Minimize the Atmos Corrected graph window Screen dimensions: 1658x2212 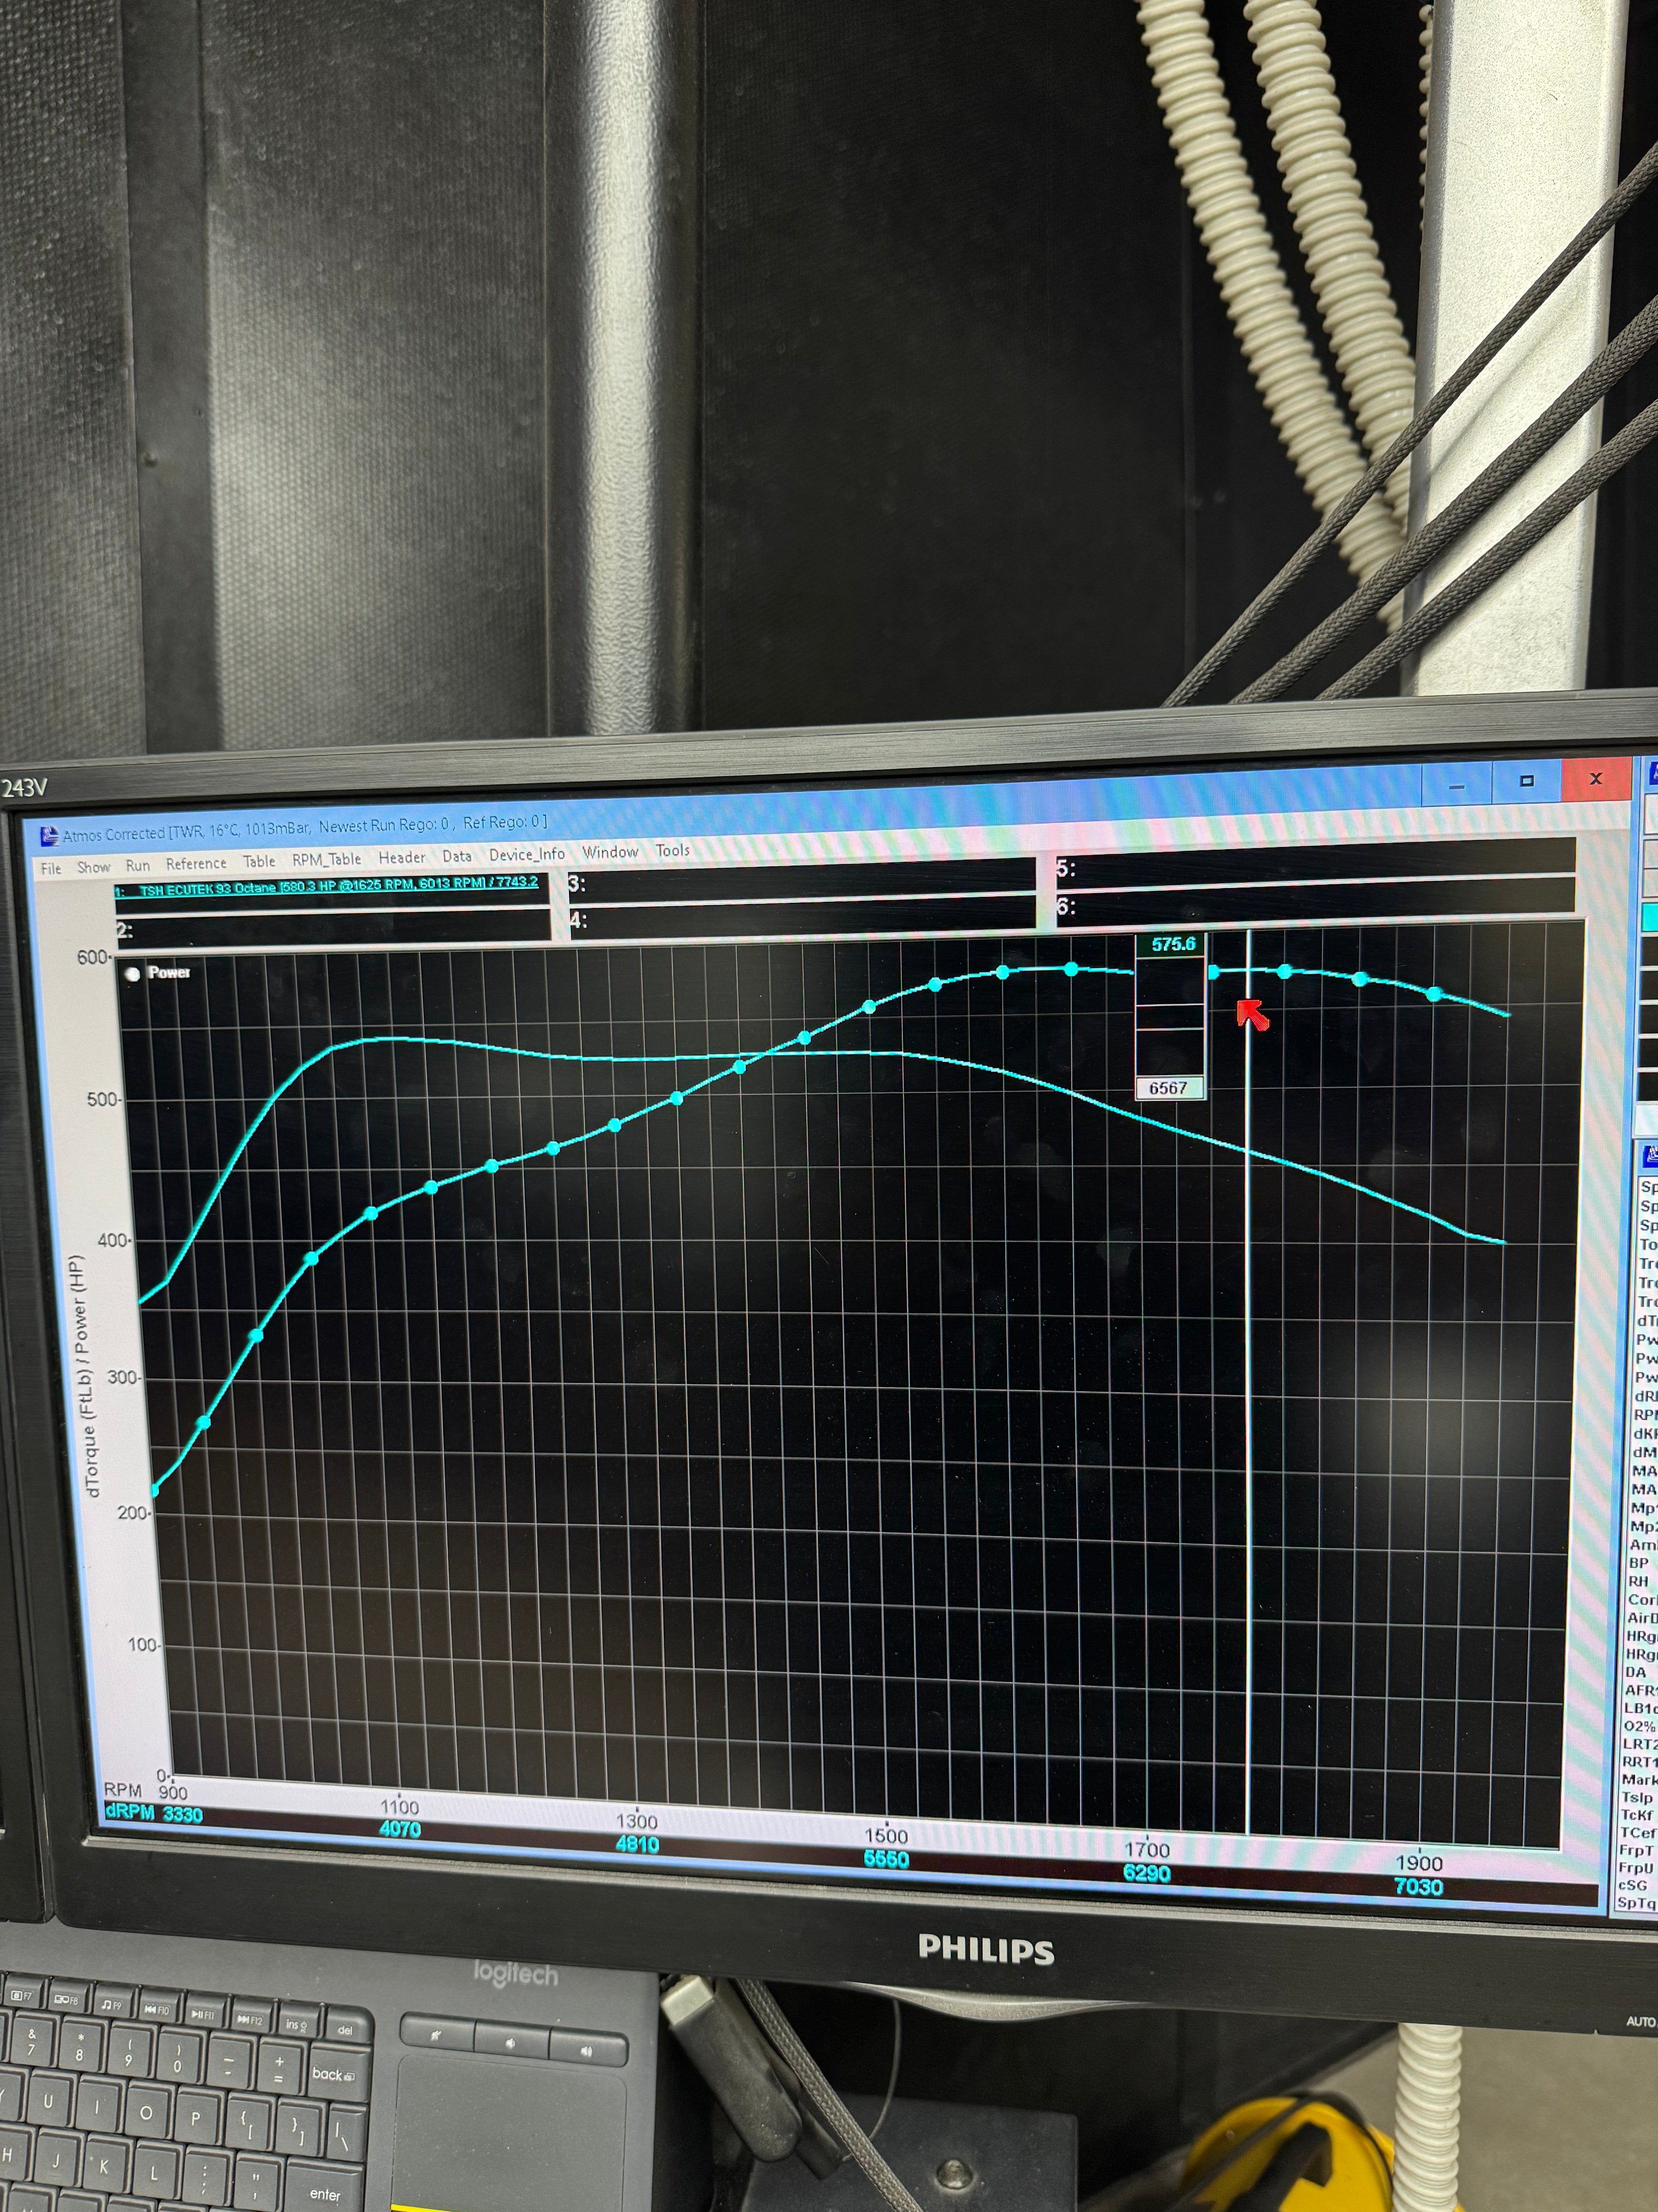point(1457,785)
